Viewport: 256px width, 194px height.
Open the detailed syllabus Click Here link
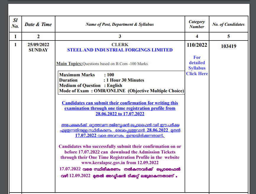(197, 65)
